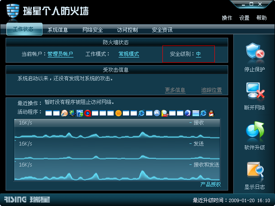Click the 接收和发送 traffic graph label

(x=206, y=165)
